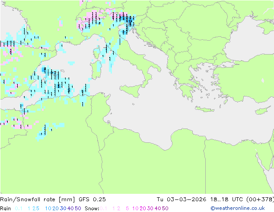Screen dimensions: 274x212
Task: Click the "GFS 0.25" model label
Action: 92,199
